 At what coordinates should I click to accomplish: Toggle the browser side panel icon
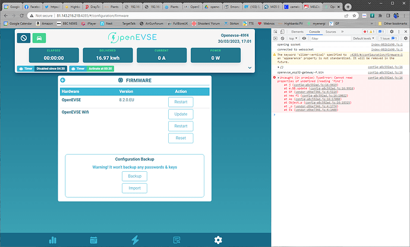click(388, 15)
